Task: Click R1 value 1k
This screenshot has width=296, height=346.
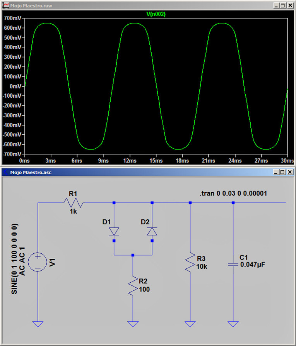Action: click(74, 211)
